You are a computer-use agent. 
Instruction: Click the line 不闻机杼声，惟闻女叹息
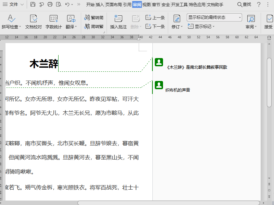(58, 83)
